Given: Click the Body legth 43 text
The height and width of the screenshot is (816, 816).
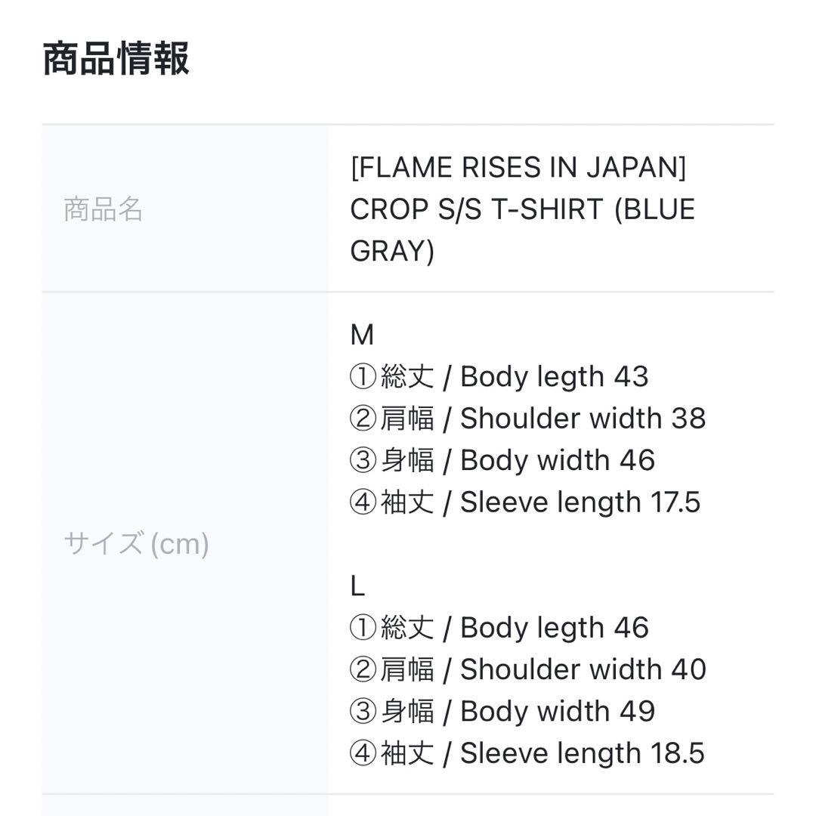Looking at the screenshot, I should click(554, 376).
